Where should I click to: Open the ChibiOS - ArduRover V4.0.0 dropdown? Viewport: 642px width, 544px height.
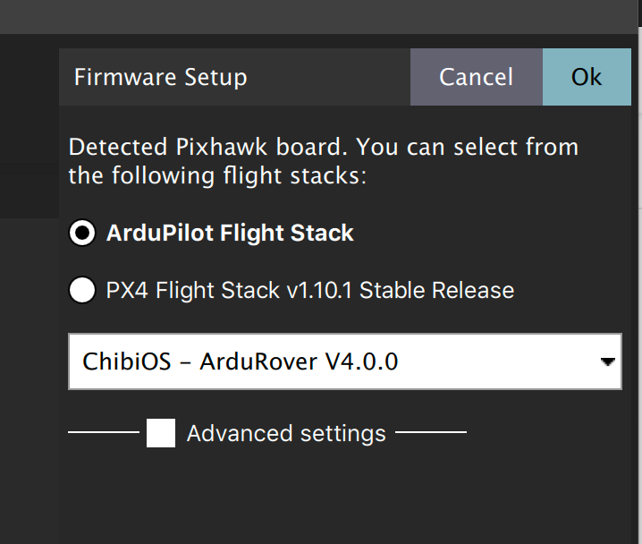(345, 361)
